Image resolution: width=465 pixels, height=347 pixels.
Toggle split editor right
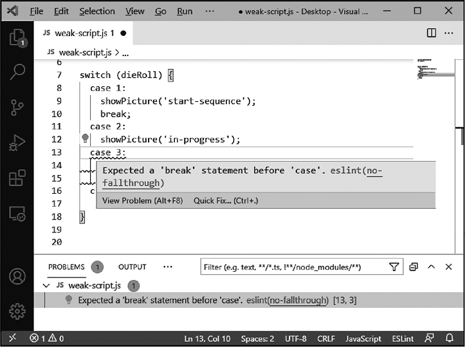click(432, 33)
